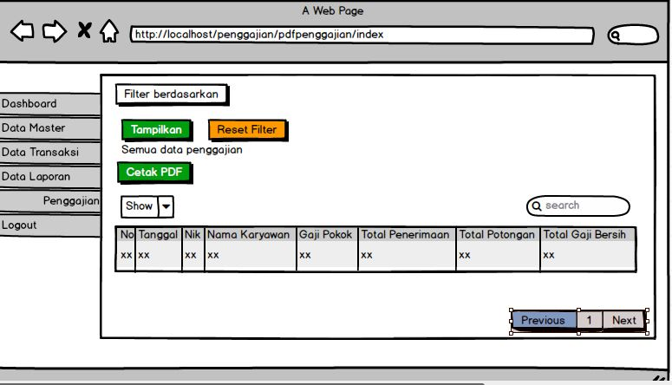Click the table search magnifier icon

tap(537, 206)
